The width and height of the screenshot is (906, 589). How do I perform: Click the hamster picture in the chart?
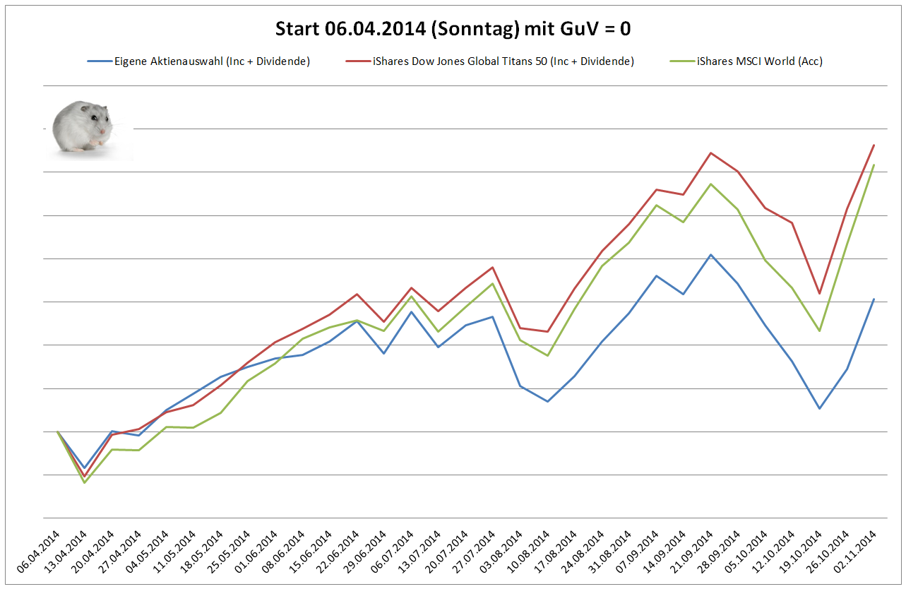(x=88, y=128)
